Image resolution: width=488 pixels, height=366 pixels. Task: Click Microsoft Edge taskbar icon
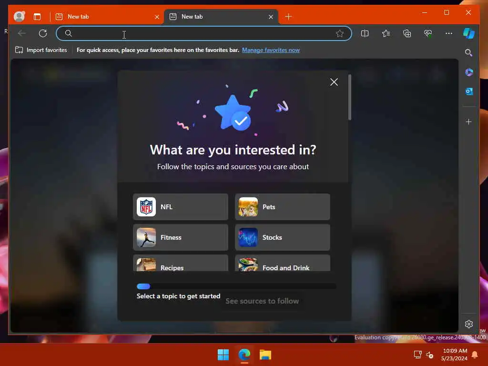[x=244, y=355]
